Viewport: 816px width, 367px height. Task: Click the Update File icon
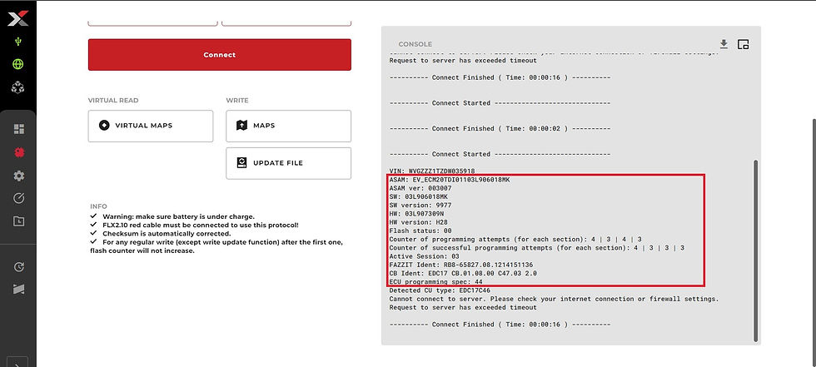(241, 163)
